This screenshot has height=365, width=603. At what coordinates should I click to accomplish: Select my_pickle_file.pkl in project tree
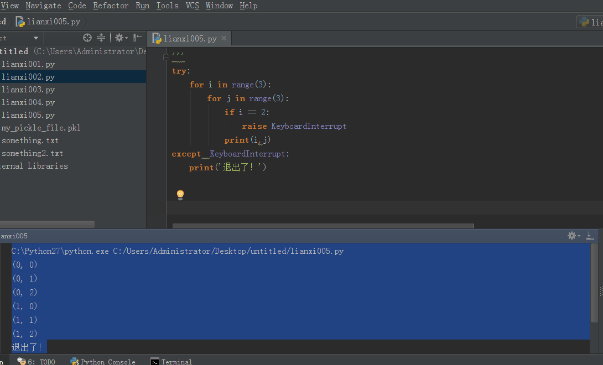(41, 128)
